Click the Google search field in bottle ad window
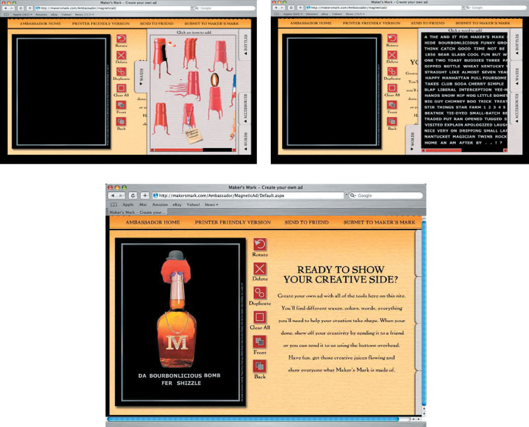Screen dimensions: 529x427 point(386,196)
